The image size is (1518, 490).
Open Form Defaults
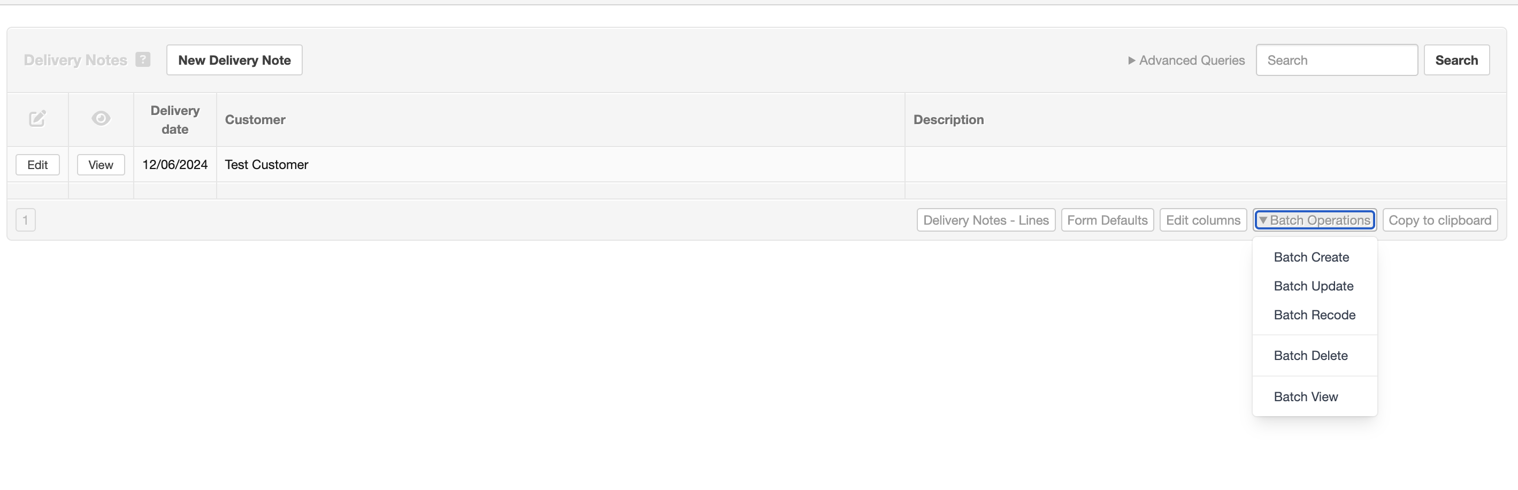pyautogui.click(x=1107, y=220)
